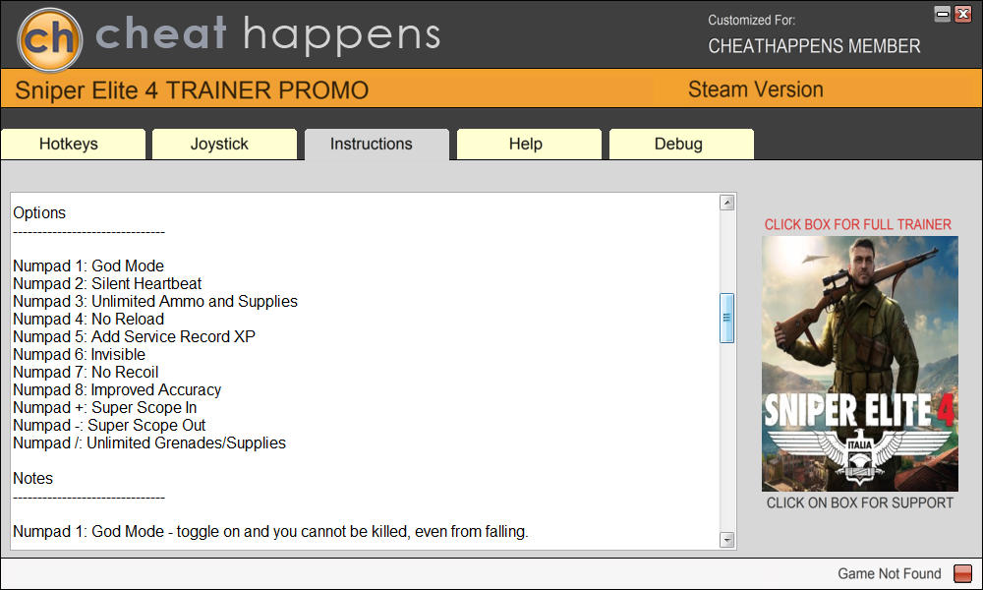Select the Instructions tab
This screenshot has height=590, width=983.
pos(372,145)
